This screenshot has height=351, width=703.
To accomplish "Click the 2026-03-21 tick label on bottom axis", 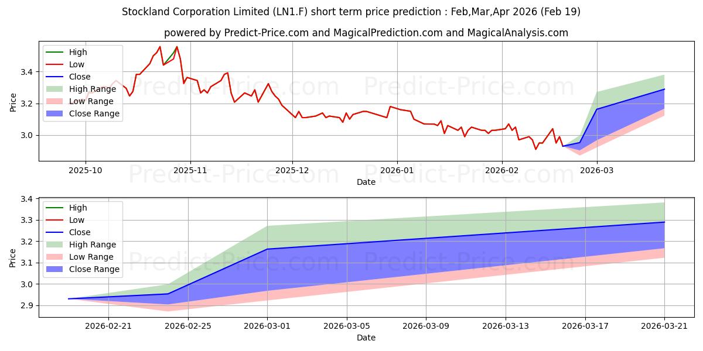I will coord(664,326).
